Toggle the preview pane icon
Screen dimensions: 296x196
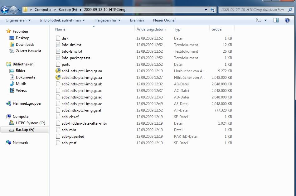click(x=276, y=20)
